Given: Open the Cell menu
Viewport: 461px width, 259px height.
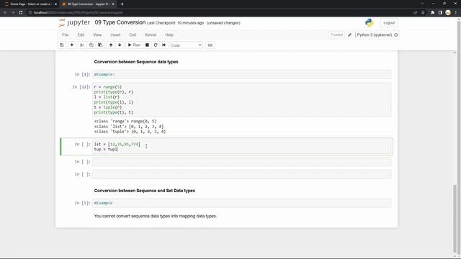Looking at the screenshot, I should (133, 35).
